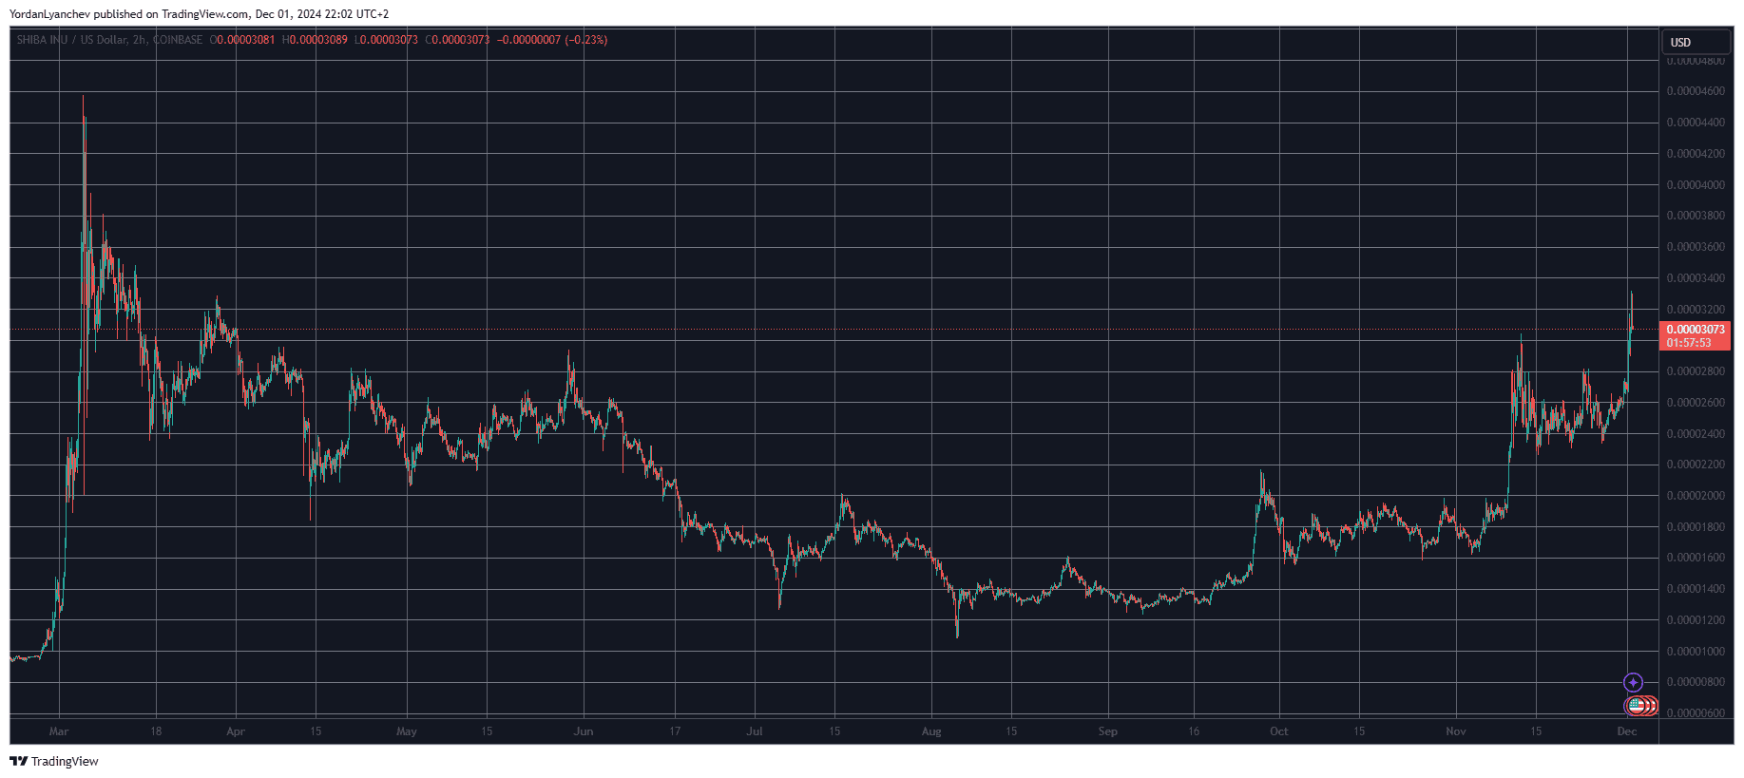The image size is (1744, 778).
Task: Click the Open value O0.00003081
Action: click(x=242, y=40)
